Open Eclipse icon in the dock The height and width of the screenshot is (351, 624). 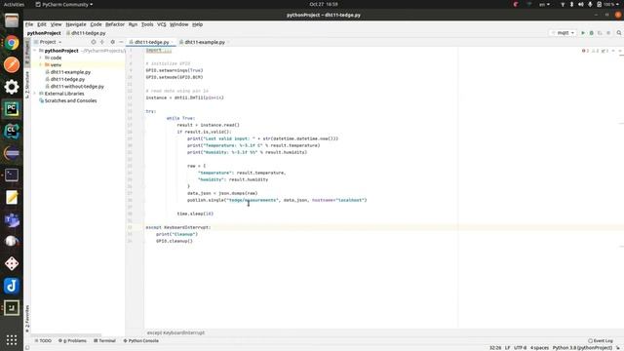click(x=12, y=153)
